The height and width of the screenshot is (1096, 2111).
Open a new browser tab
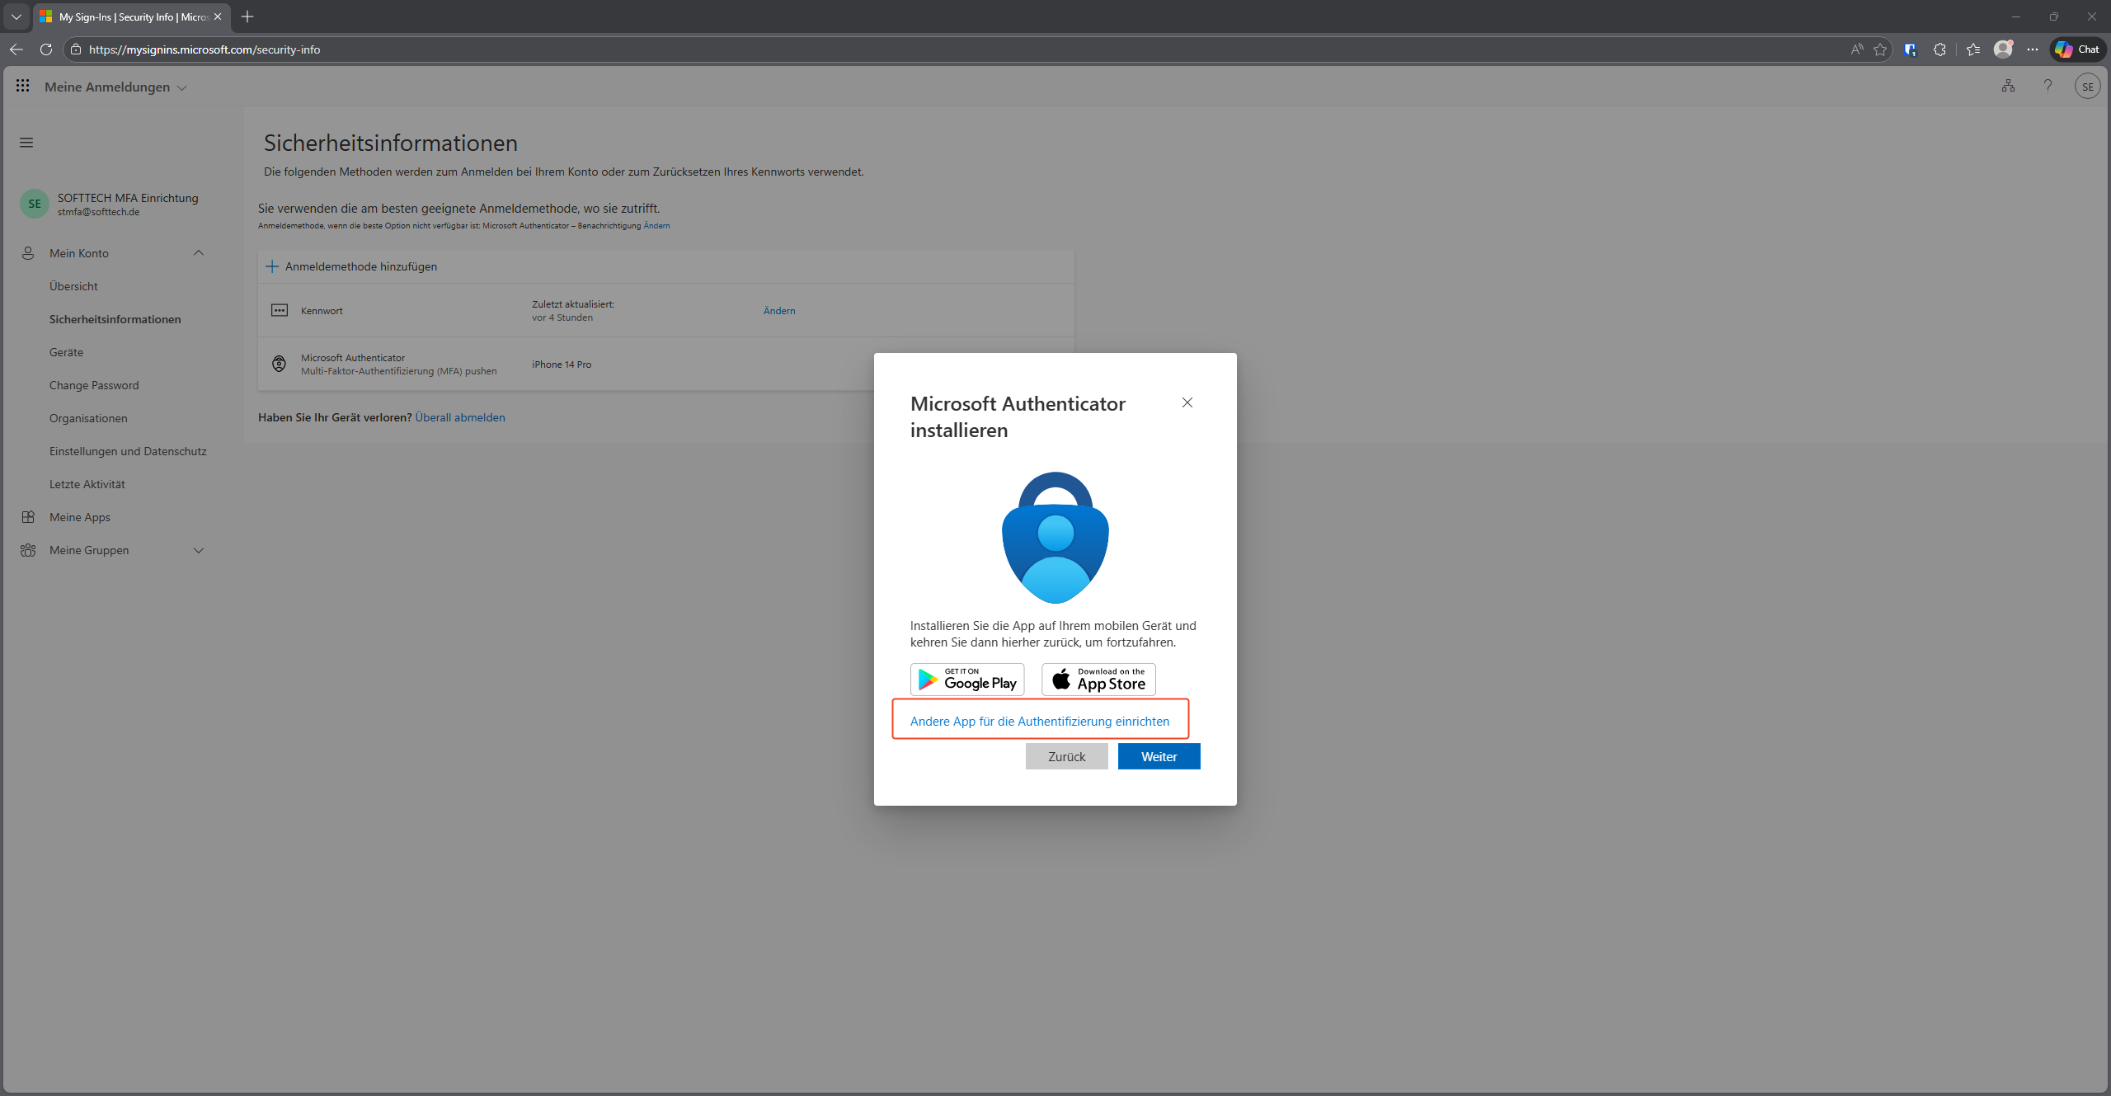tap(247, 16)
